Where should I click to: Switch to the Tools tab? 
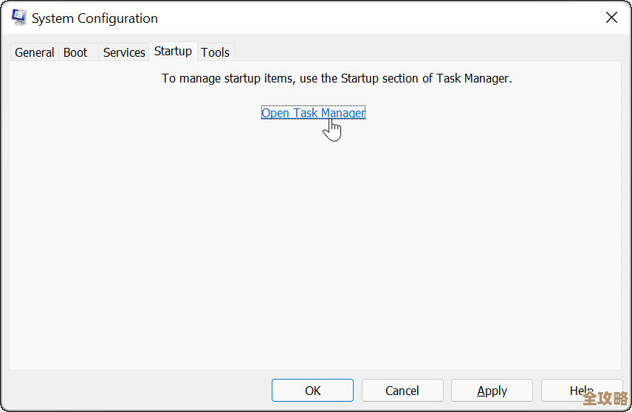(216, 52)
